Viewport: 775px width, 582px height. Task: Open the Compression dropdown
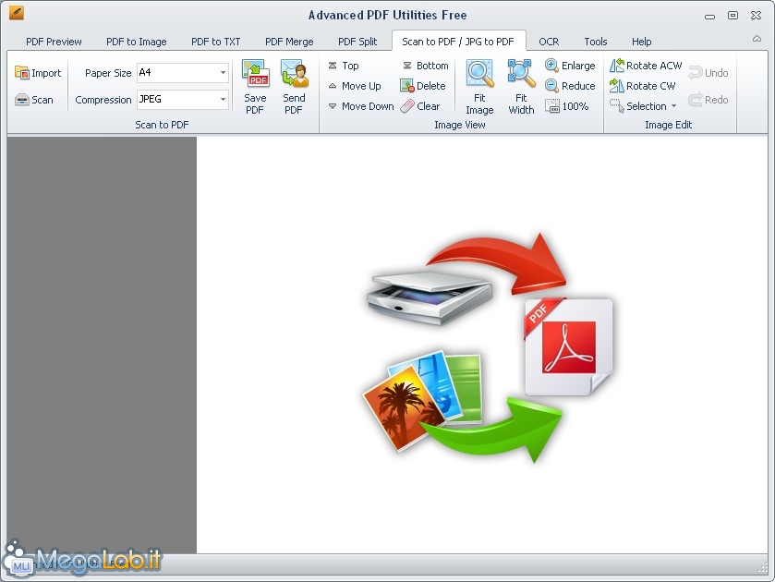click(x=223, y=100)
